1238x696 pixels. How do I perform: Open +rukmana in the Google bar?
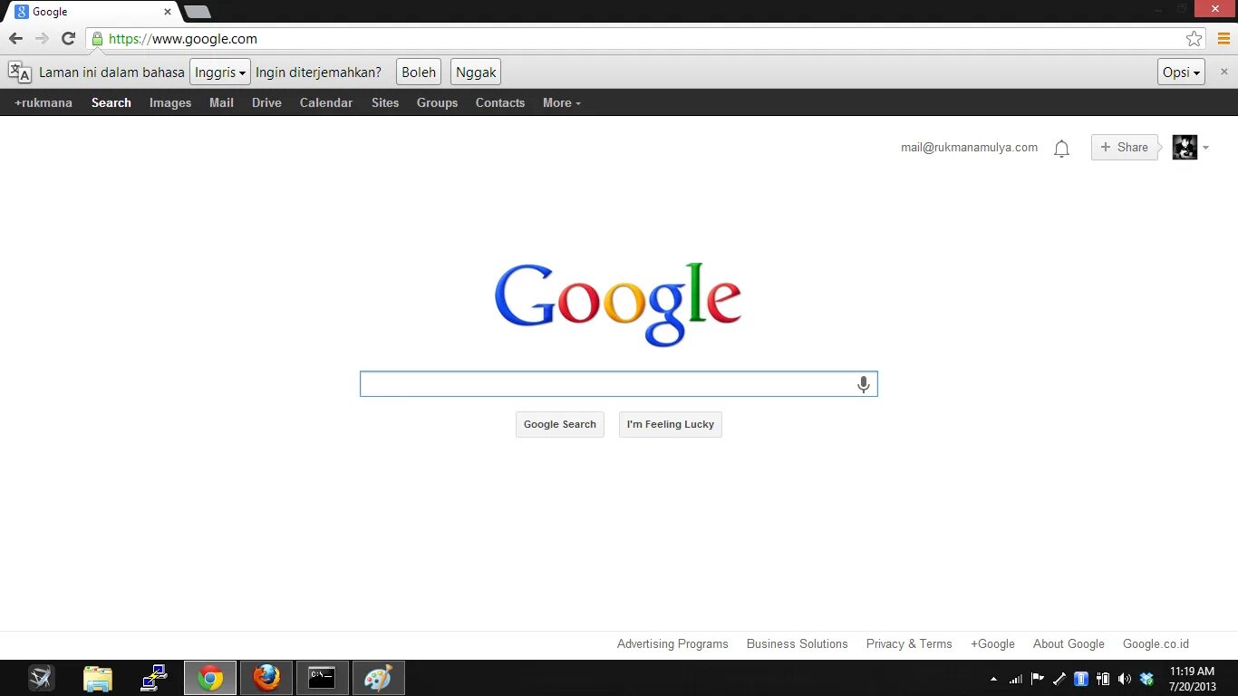click(44, 103)
